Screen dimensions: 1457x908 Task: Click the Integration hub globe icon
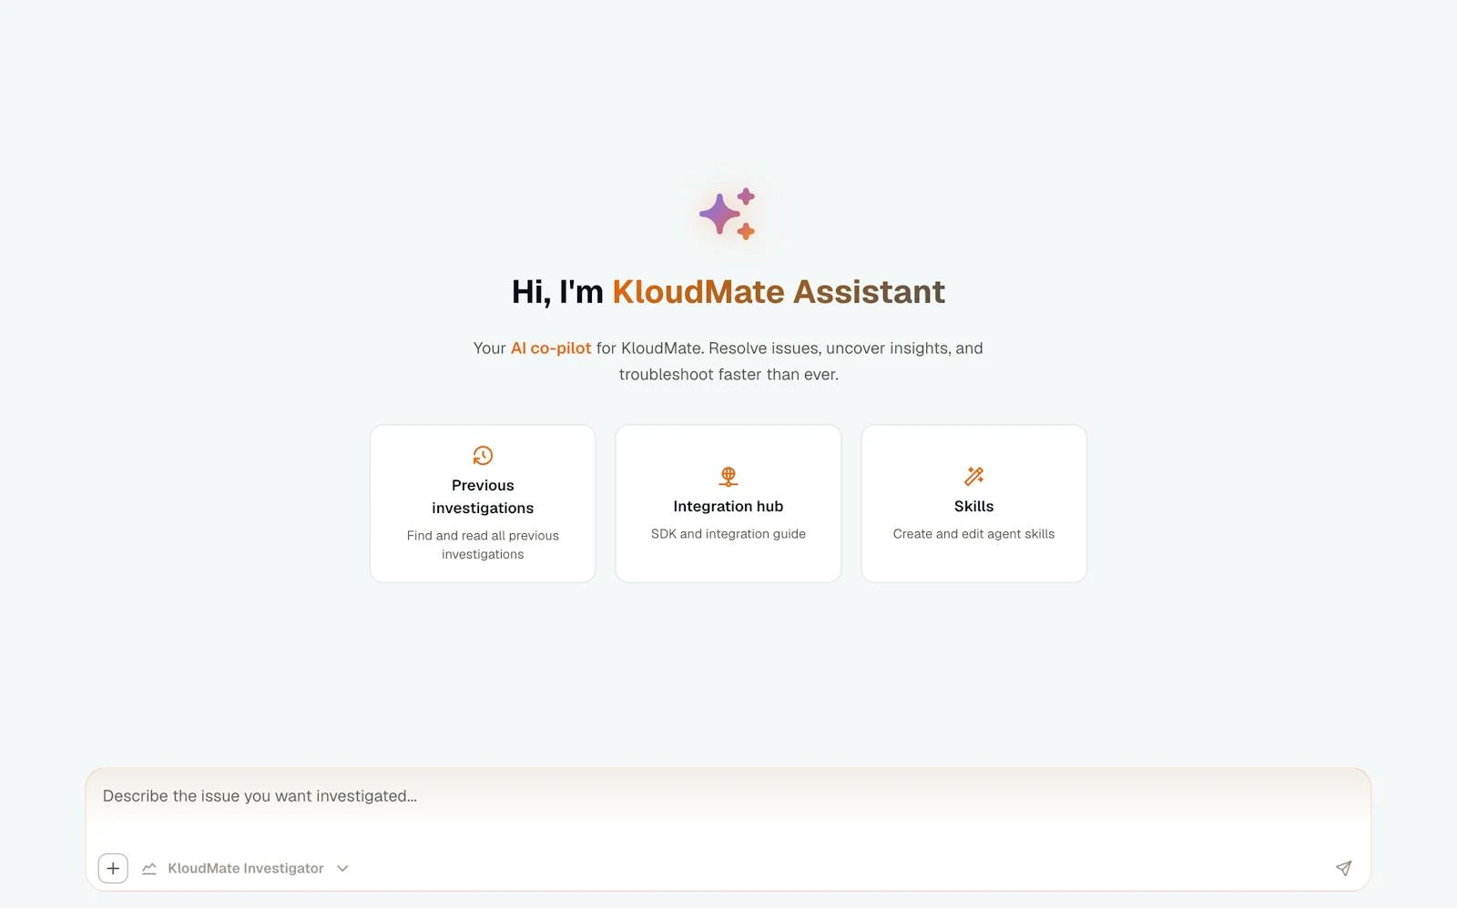click(x=728, y=476)
